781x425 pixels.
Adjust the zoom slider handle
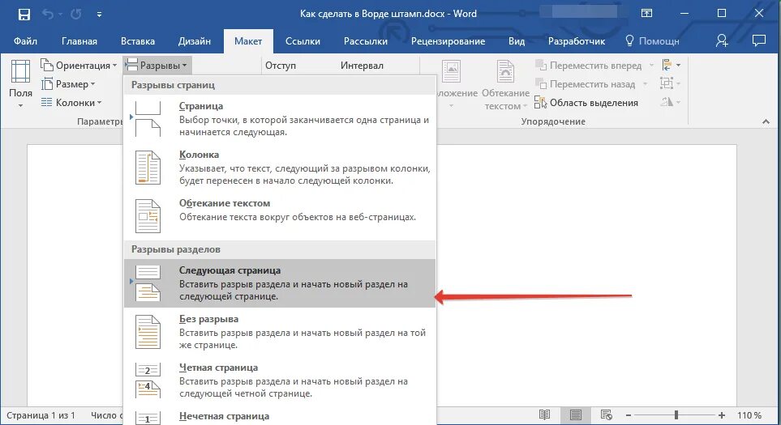pos(676,414)
